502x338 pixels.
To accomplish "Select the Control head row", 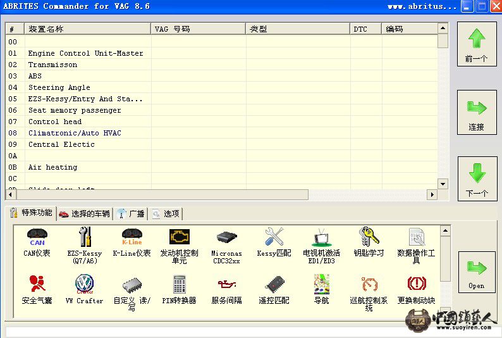I will pos(221,122).
